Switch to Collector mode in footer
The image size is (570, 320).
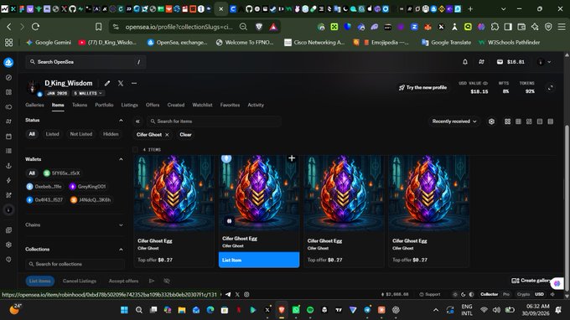click(x=489, y=294)
